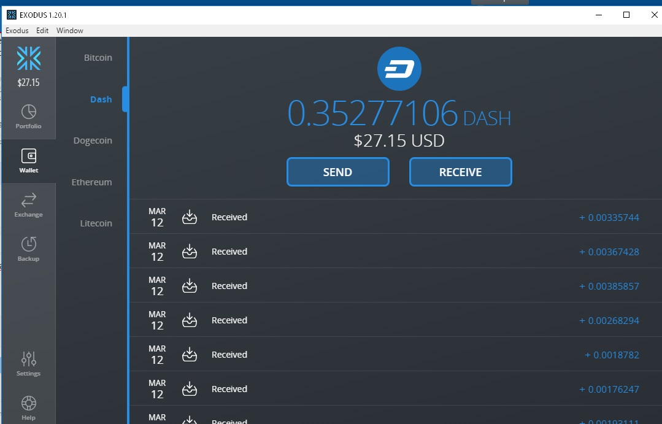This screenshot has width=662, height=424.
Task: Open the Backup clock icon
Action: pos(29,244)
